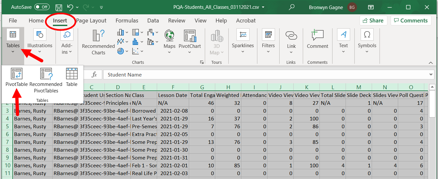Open the Page Layout tab
Image resolution: width=438 pixels, height=179 pixels.
(91, 21)
